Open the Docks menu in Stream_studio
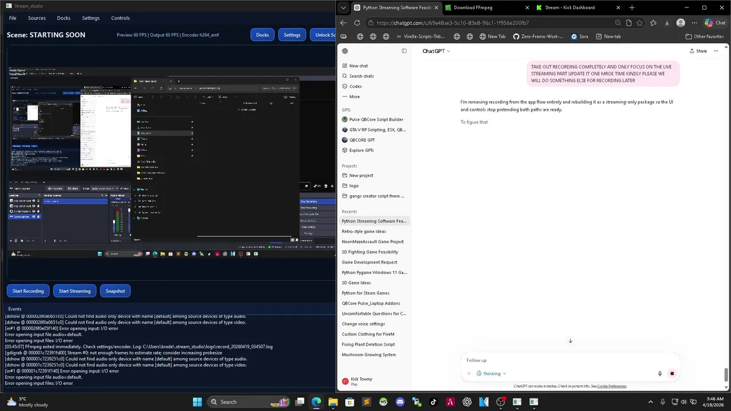This screenshot has height=411, width=731. point(63,18)
